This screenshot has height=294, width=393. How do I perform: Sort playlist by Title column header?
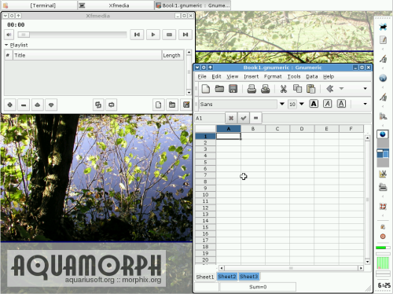tap(87, 55)
